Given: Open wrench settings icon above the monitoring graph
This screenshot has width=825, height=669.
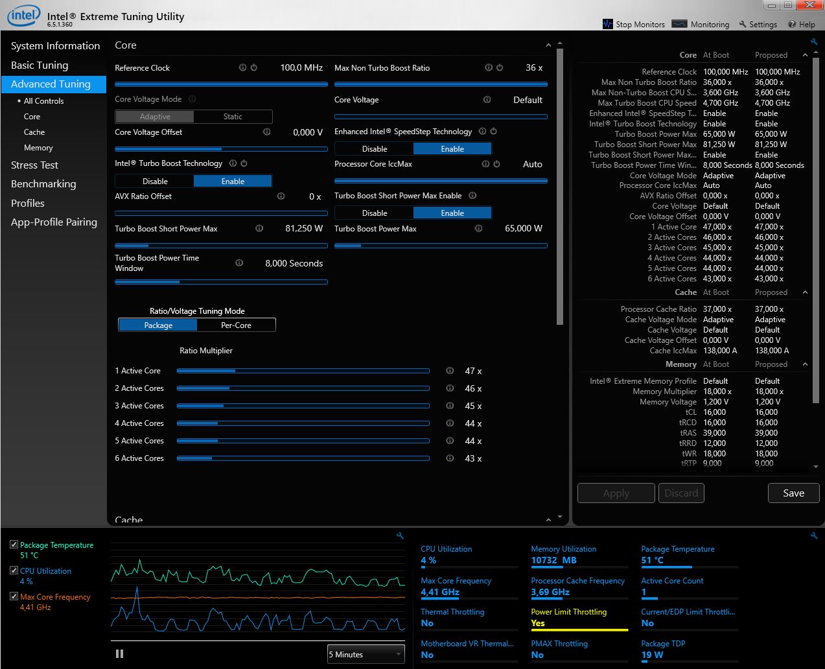Looking at the screenshot, I should pos(400,535).
